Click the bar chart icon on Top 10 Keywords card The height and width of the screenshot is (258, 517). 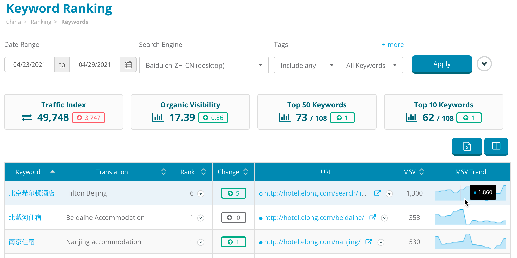411,117
